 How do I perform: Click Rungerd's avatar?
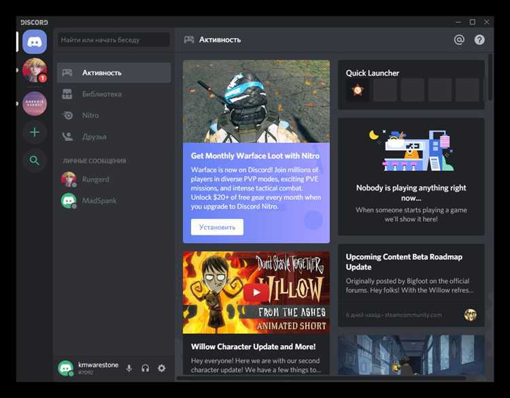(69, 180)
